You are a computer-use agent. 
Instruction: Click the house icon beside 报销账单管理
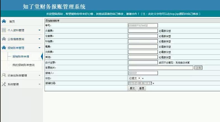coord(4,48)
